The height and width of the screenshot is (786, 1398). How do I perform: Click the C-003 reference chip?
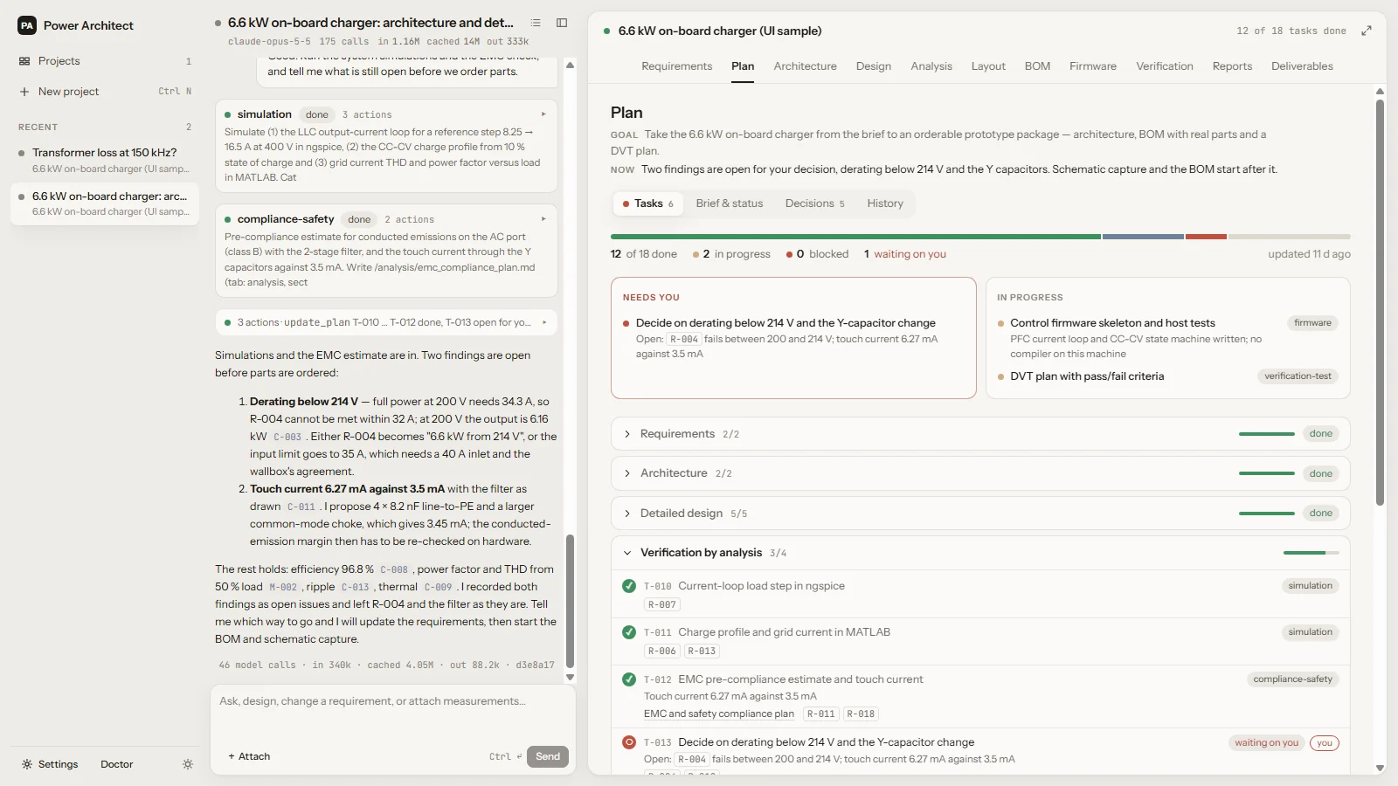(287, 437)
